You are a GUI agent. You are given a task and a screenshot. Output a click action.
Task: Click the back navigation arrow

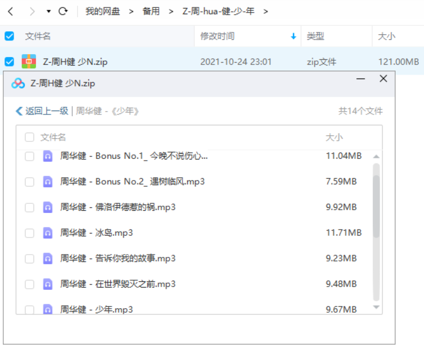[10, 11]
